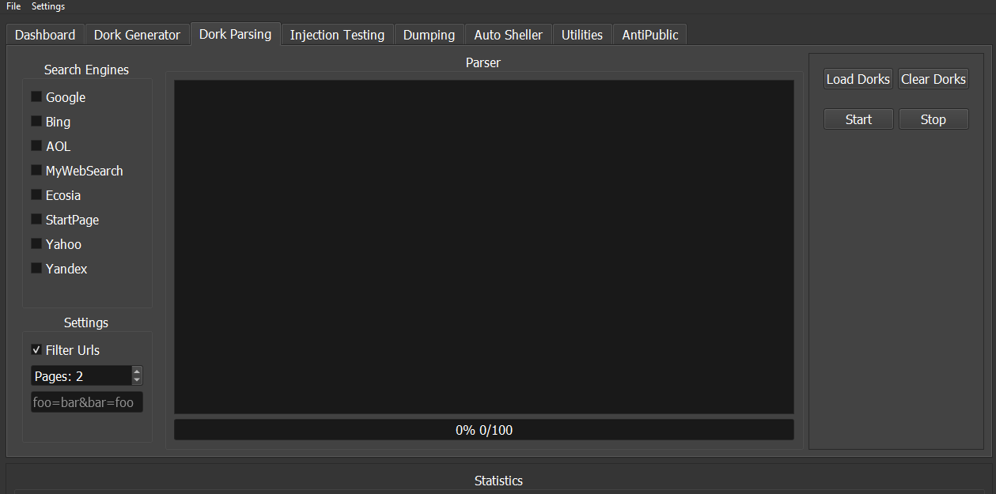
Task: Select the AntiPublic tab
Action: pyautogui.click(x=649, y=35)
